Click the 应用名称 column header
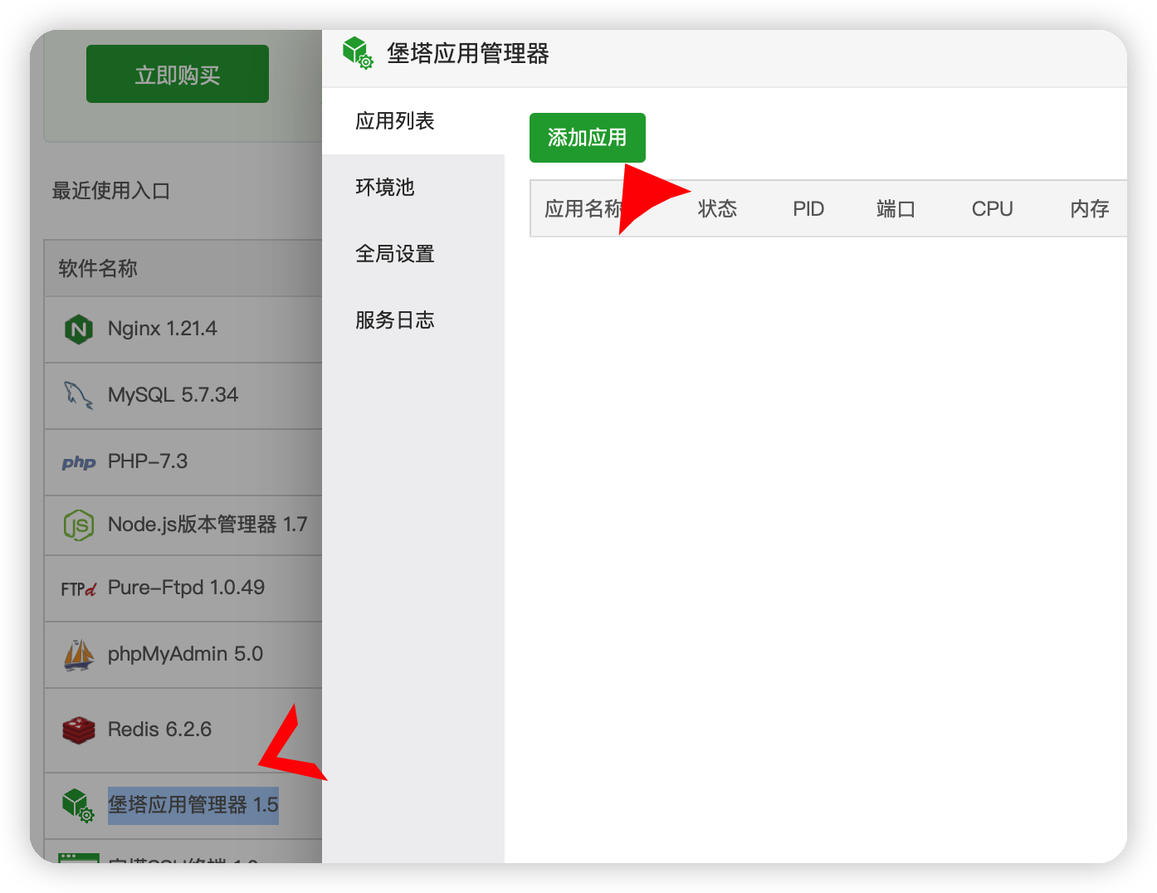The image size is (1157, 893). 584,209
